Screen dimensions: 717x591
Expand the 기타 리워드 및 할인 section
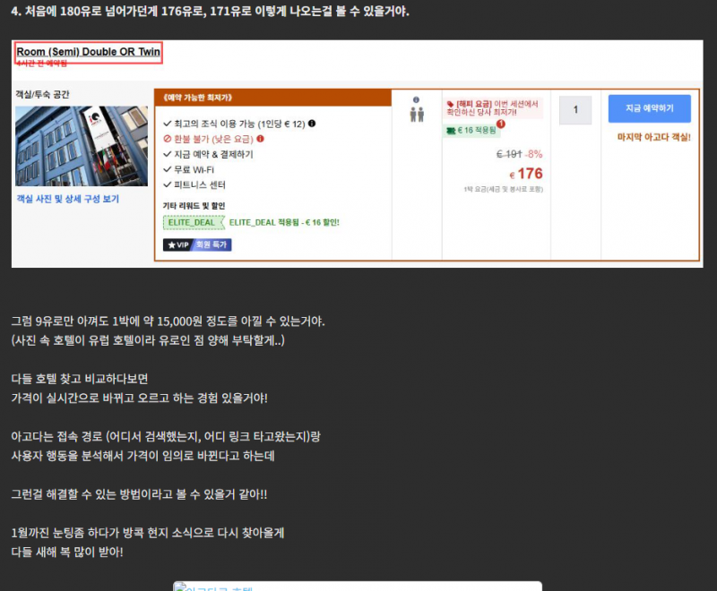pyautogui.click(x=194, y=206)
